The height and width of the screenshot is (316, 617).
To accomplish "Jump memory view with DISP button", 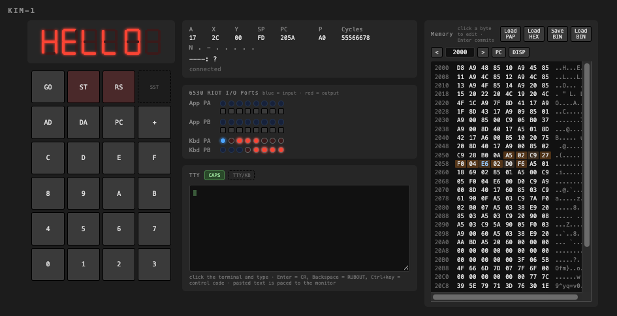I will click(519, 52).
